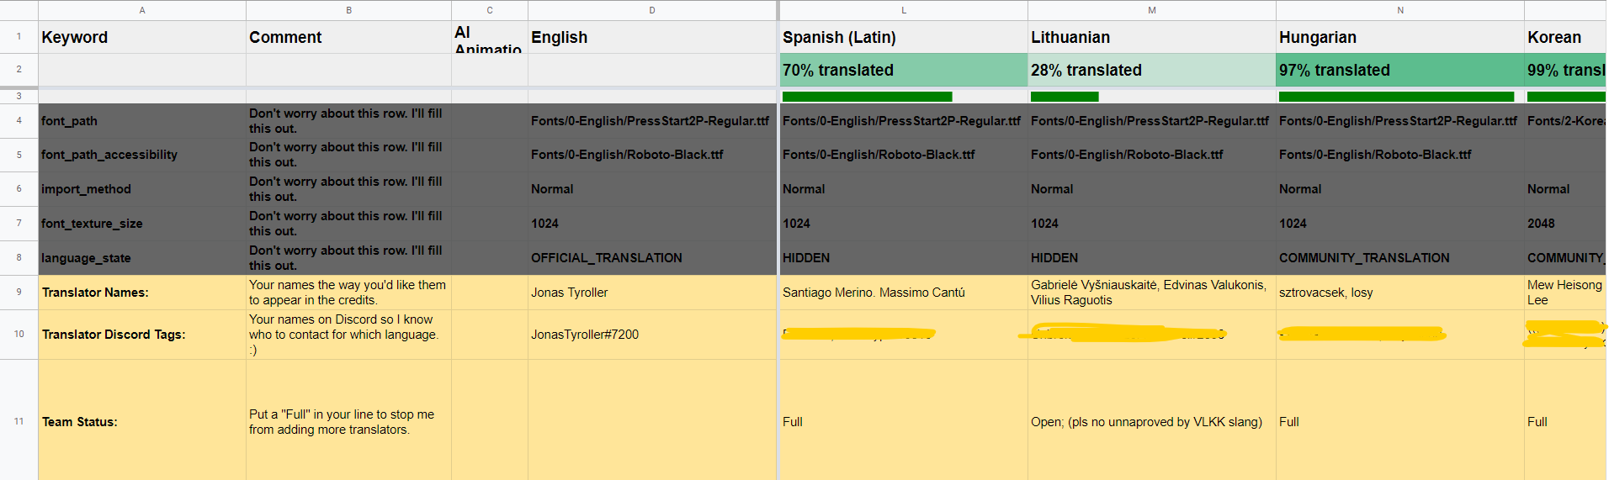
Task: Click the Hungarian green progress bar
Action: pyautogui.click(x=1396, y=97)
